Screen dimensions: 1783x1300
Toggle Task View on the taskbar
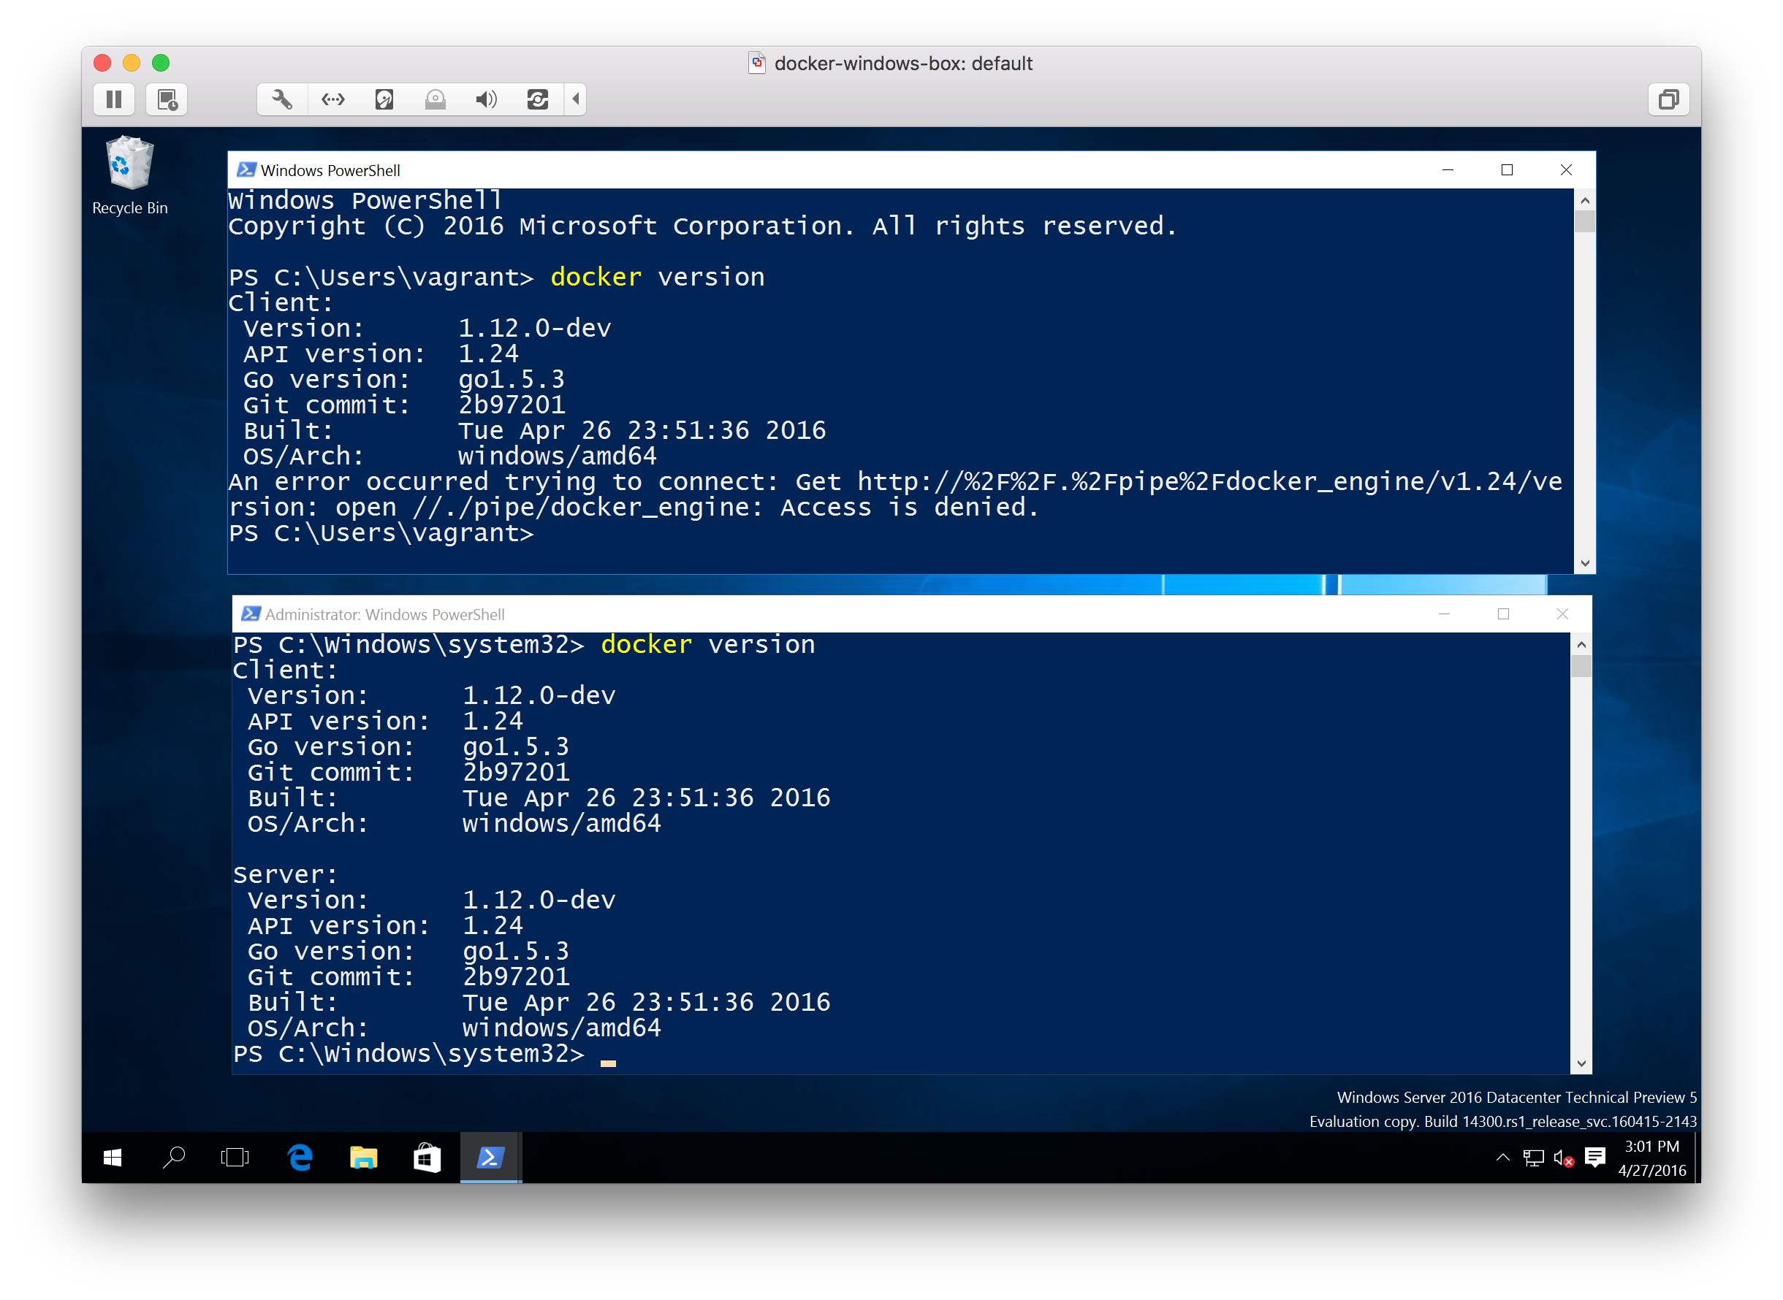[x=234, y=1158]
